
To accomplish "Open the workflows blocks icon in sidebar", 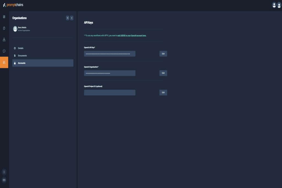I will point(4,40).
